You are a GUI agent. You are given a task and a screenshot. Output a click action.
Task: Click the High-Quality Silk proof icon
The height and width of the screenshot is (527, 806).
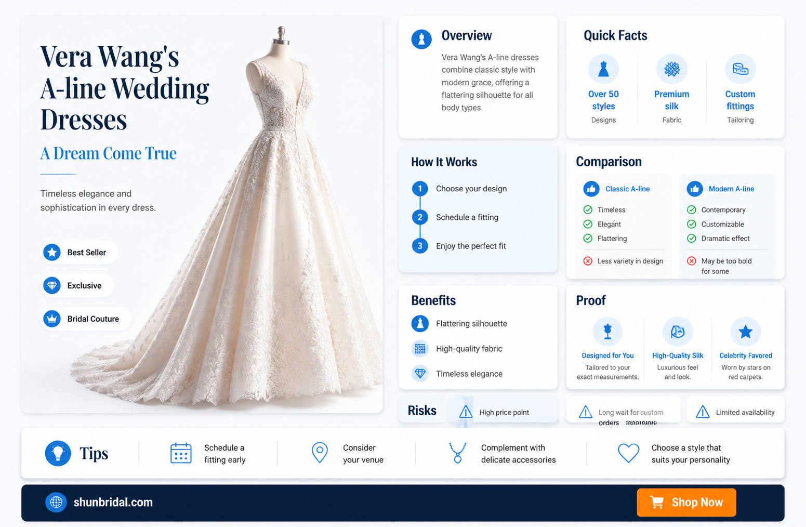coord(678,332)
